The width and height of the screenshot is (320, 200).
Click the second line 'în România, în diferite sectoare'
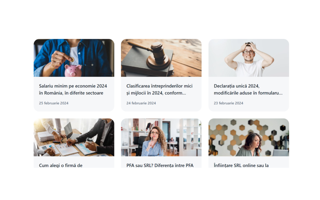pyautogui.click(x=71, y=93)
